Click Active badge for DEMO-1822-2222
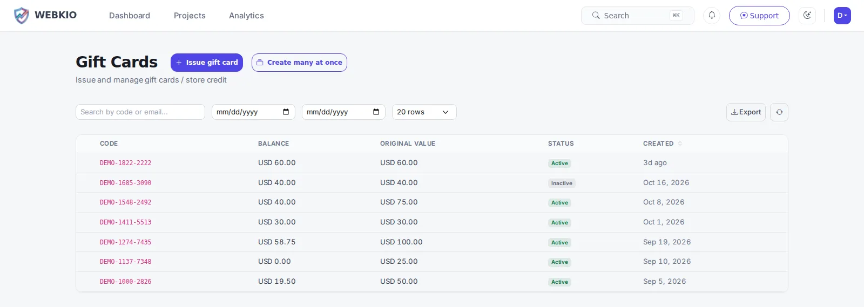The image size is (864, 307). [559, 163]
